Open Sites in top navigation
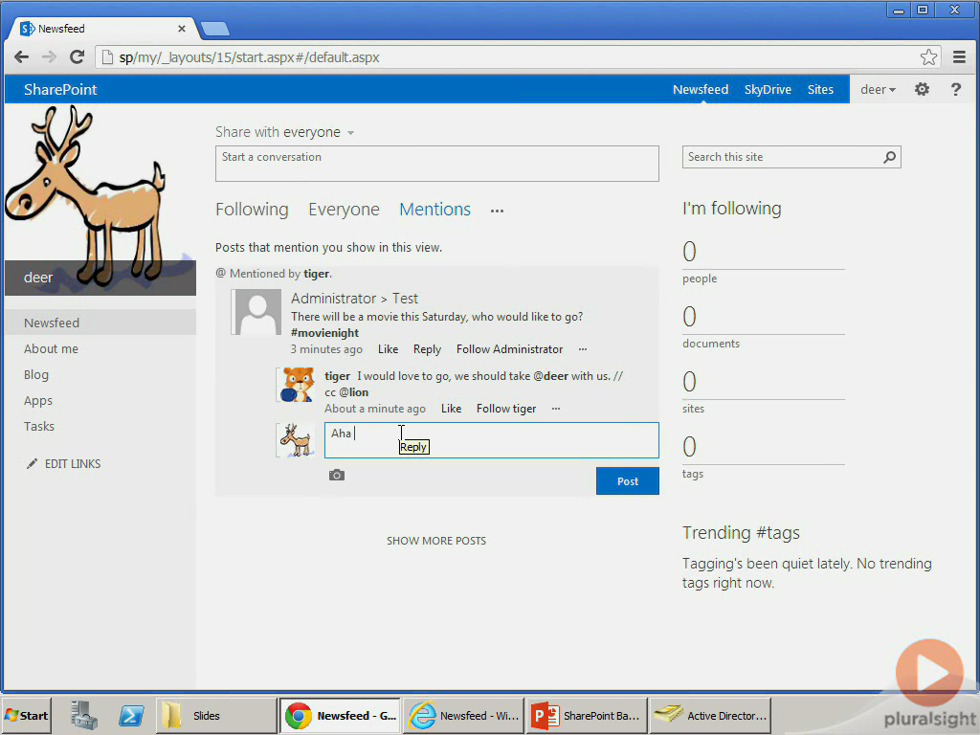The image size is (980, 735). click(820, 89)
